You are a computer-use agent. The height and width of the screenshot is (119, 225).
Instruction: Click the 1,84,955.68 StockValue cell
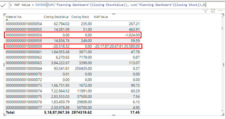pos(60,52)
